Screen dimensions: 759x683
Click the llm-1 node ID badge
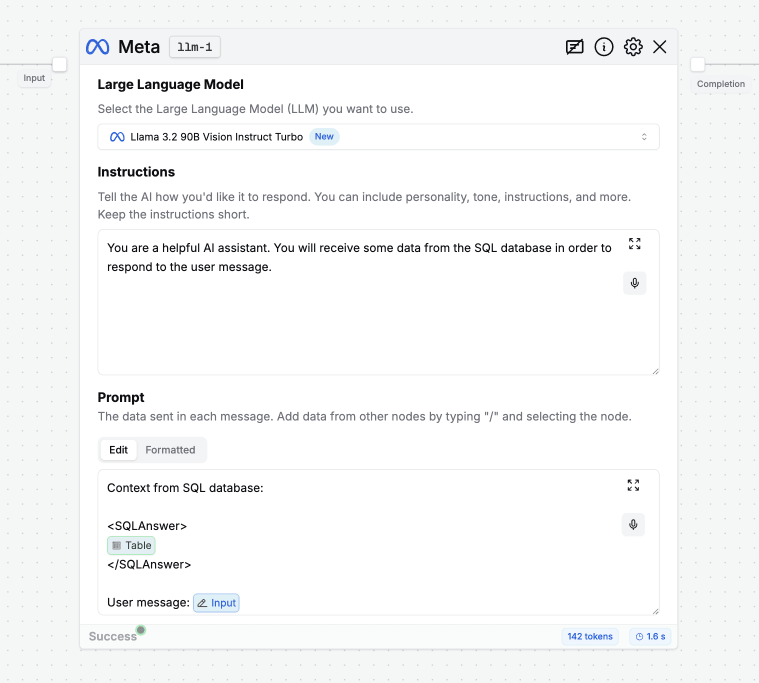click(195, 47)
